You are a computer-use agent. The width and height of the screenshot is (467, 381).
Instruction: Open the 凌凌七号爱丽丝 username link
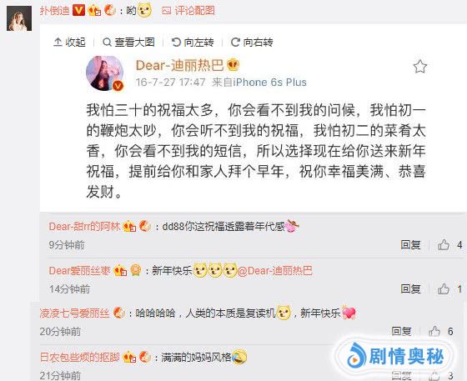74,313
